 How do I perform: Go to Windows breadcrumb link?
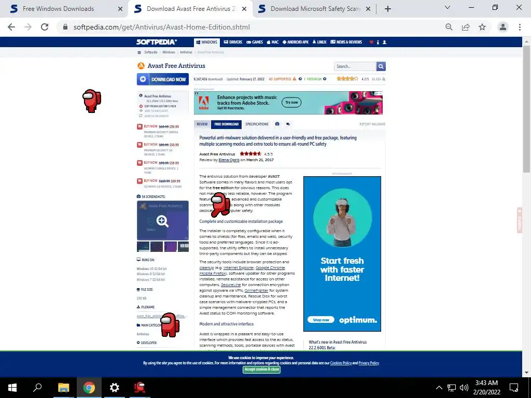point(169,52)
